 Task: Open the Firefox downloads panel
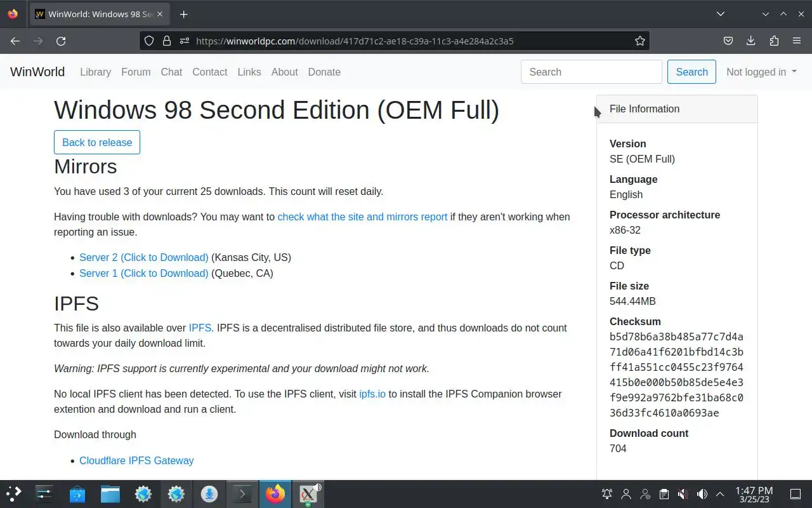coord(751,41)
